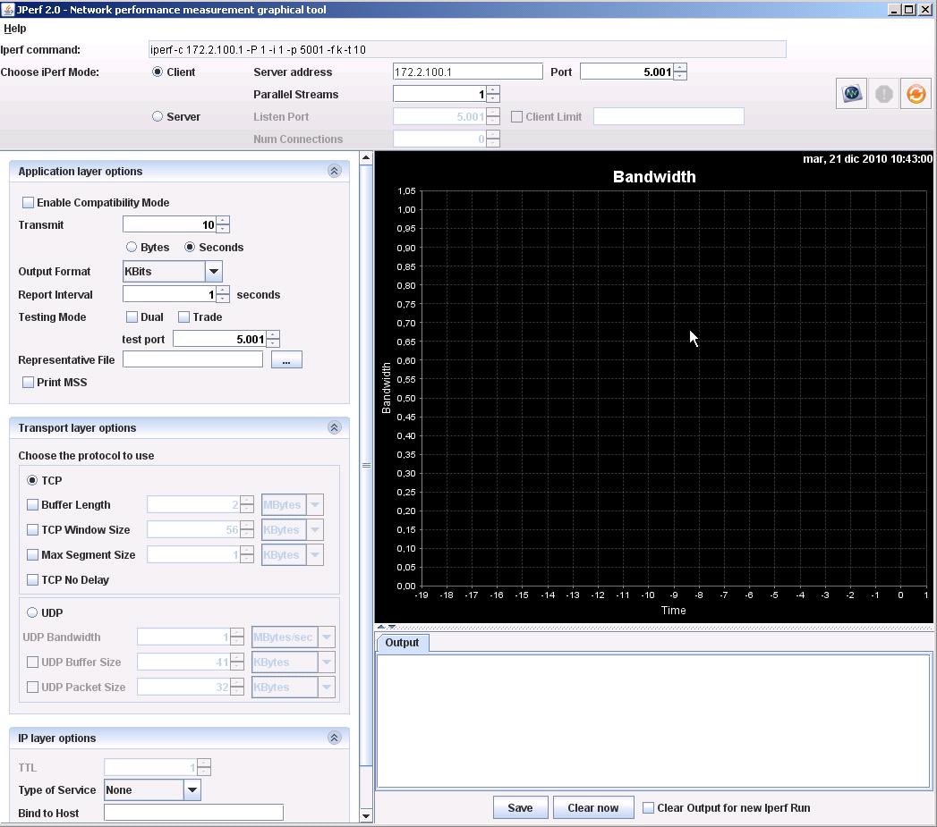Check the Trade testing mode
The image size is (937, 827).
point(183,317)
